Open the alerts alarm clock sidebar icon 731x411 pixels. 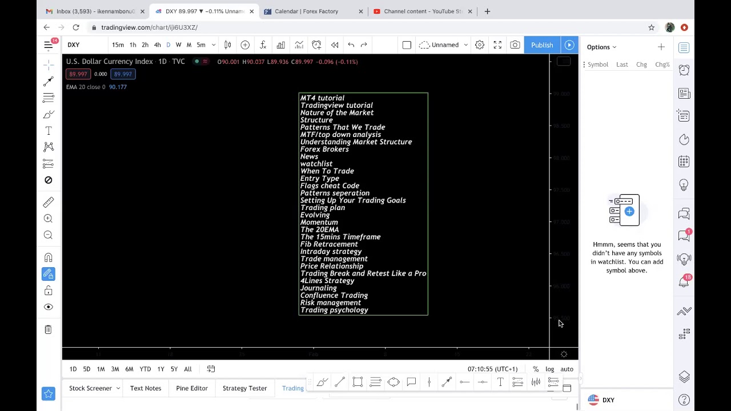coord(684,70)
